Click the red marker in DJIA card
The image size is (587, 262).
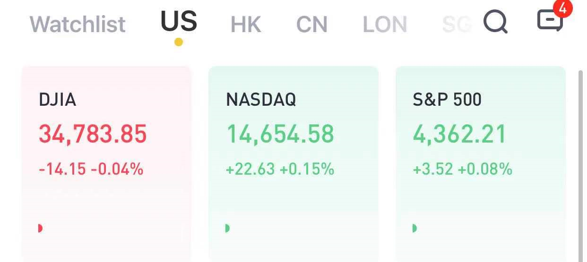coord(40,228)
